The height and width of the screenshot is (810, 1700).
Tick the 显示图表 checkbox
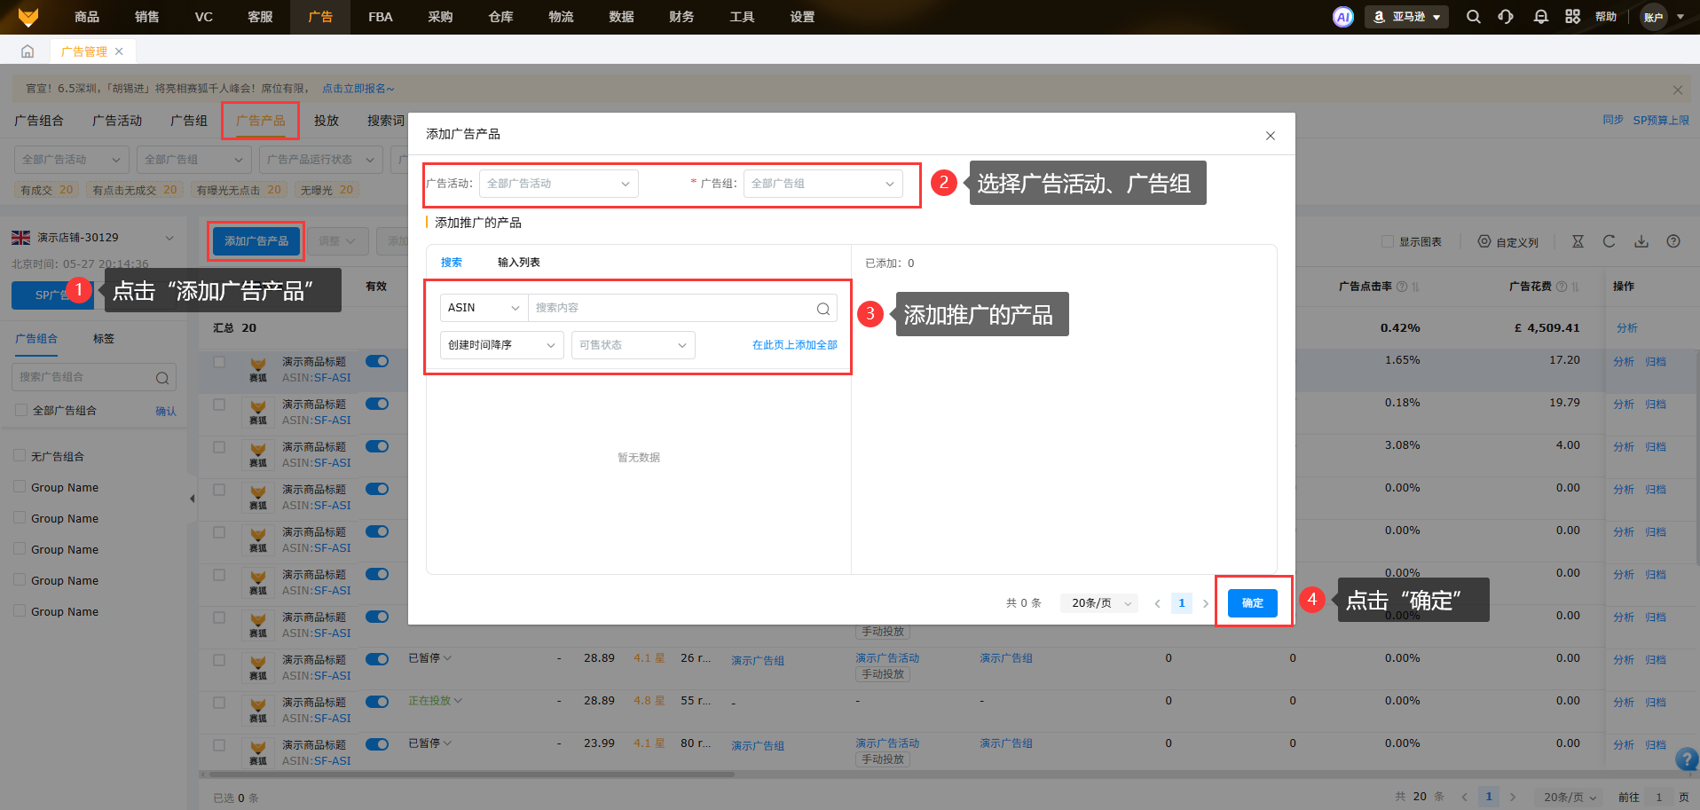[1388, 241]
